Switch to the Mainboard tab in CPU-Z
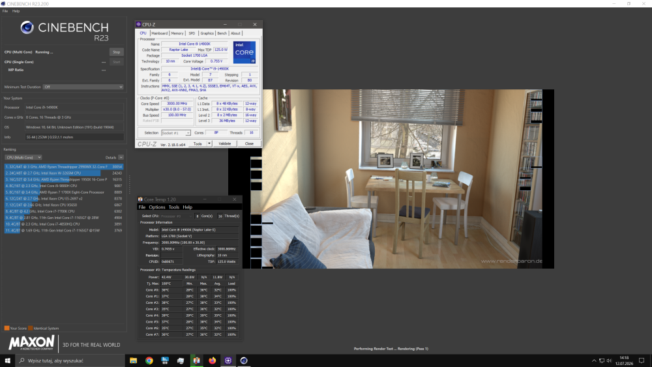The height and width of the screenshot is (367, 652). pyautogui.click(x=159, y=33)
